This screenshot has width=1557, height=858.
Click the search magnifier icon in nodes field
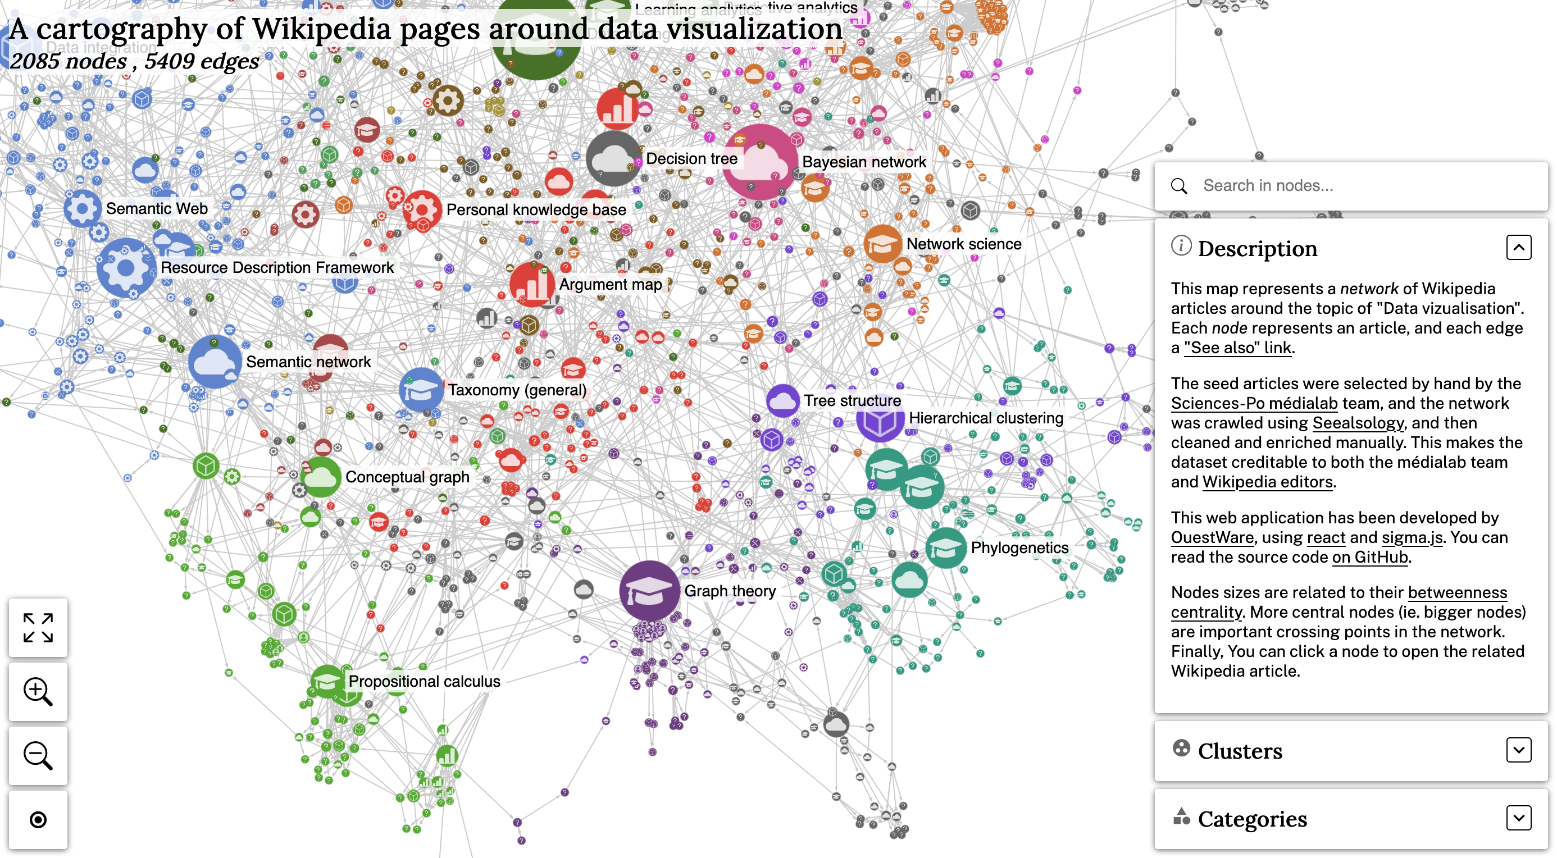click(1180, 186)
